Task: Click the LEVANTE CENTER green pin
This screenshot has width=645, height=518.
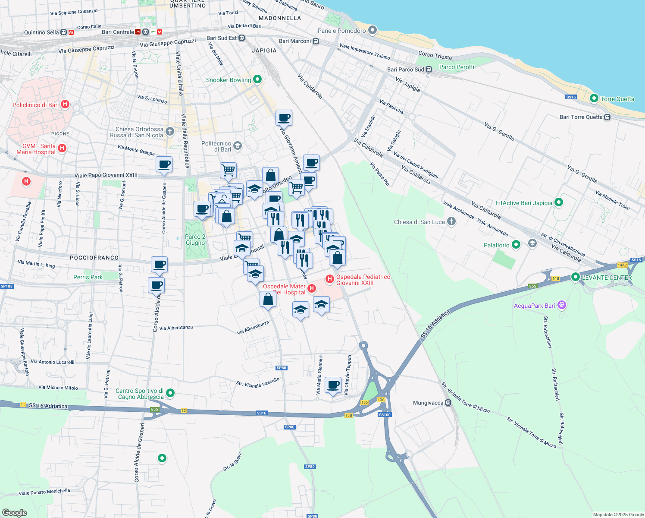Action: (575, 277)
